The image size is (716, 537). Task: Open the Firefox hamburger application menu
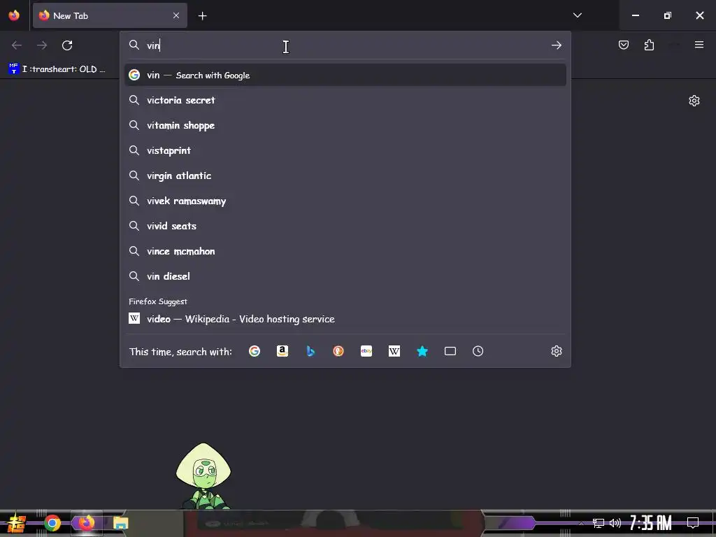pyautogui.click(x=699, y=45)
